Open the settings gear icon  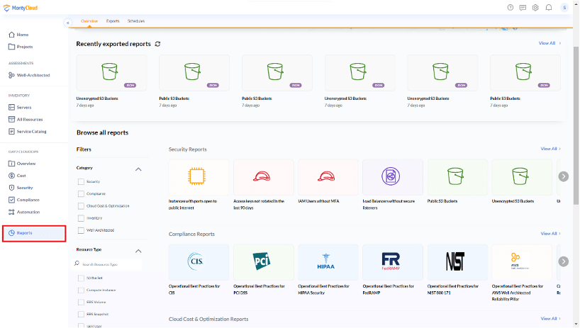point(535,8)
